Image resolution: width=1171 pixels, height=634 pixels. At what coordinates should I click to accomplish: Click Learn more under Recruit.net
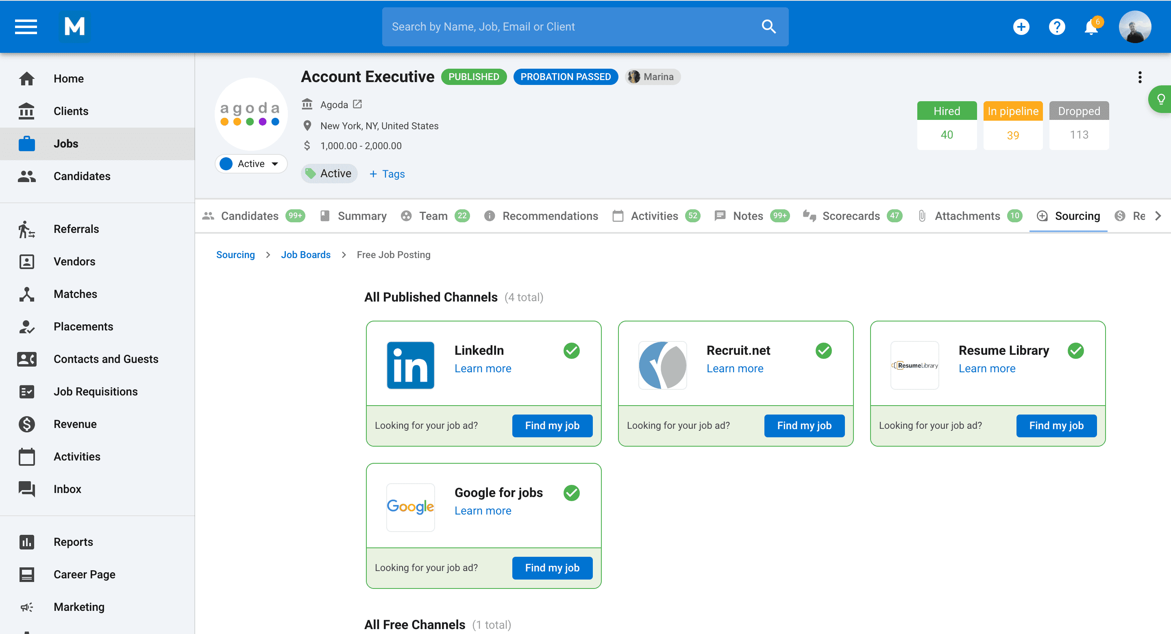click(x=735, y=369)
